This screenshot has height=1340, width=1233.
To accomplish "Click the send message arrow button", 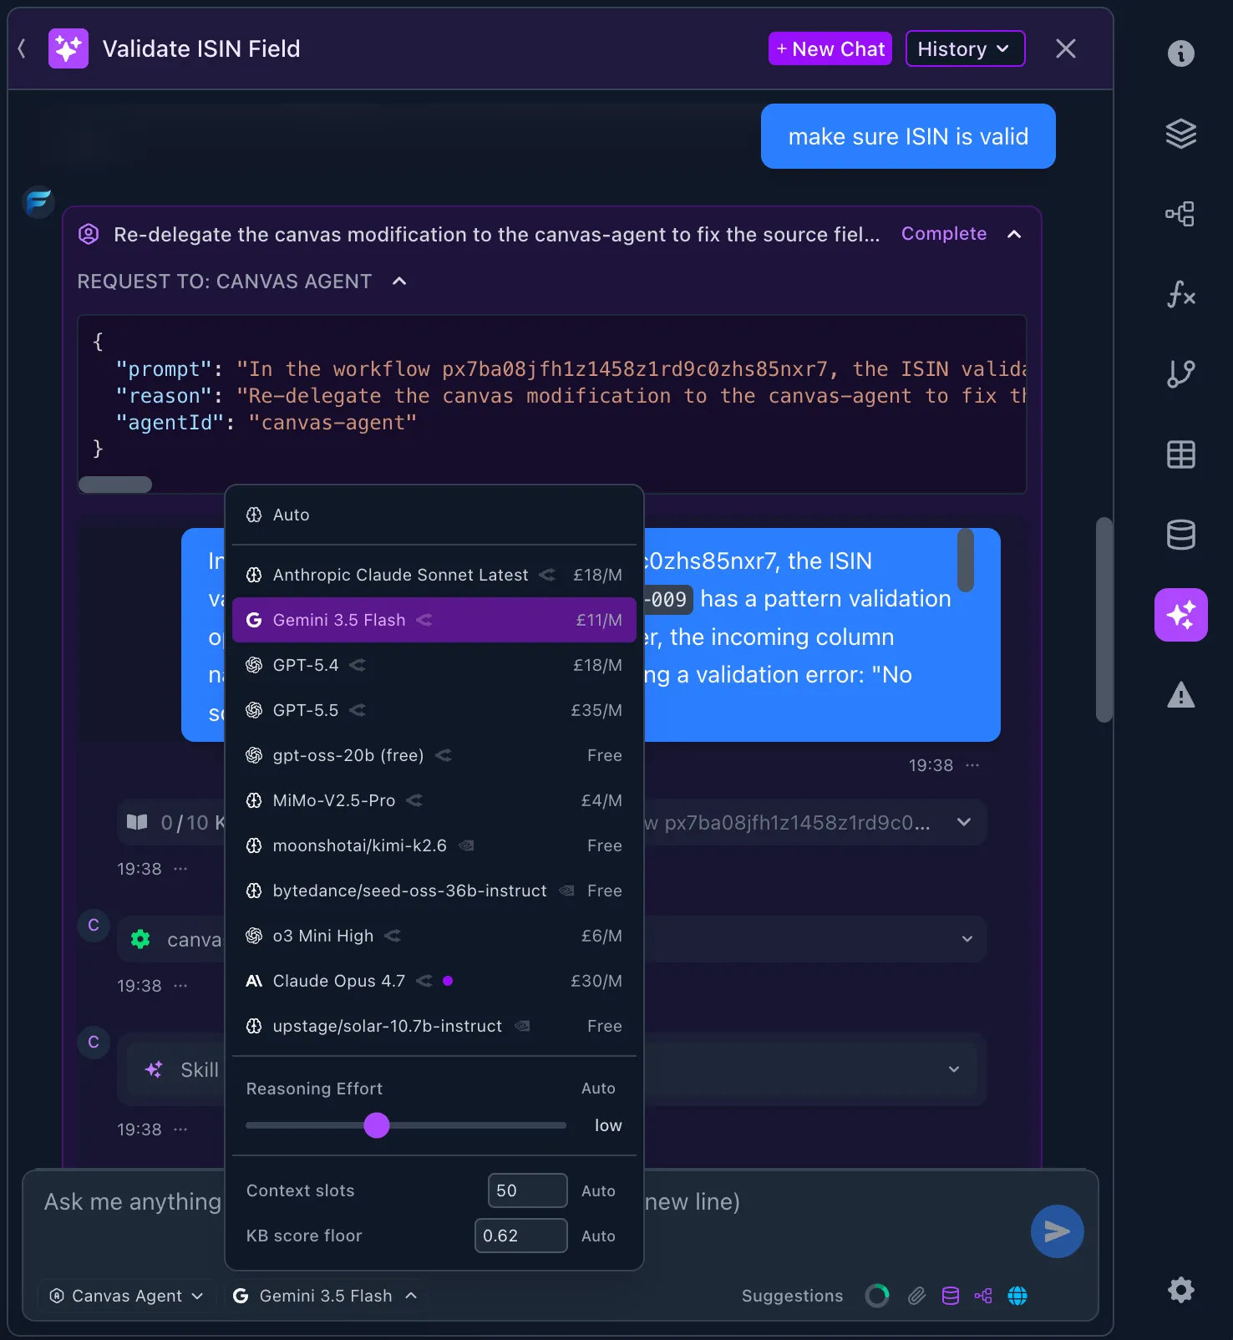I will click(x=1057, y=1231).
